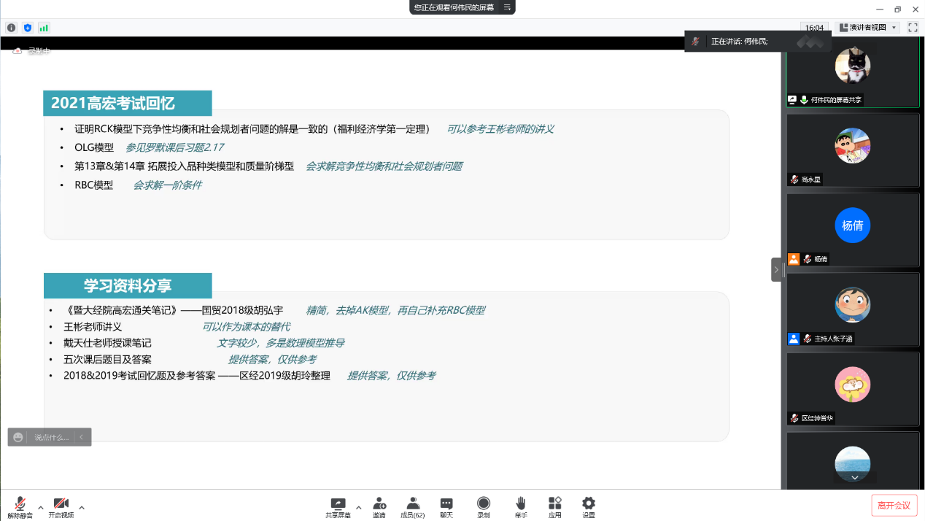Unmute the microphone (解除静音)
The image size is (925, 521).
pyautogui.click(x=20, y=505)
